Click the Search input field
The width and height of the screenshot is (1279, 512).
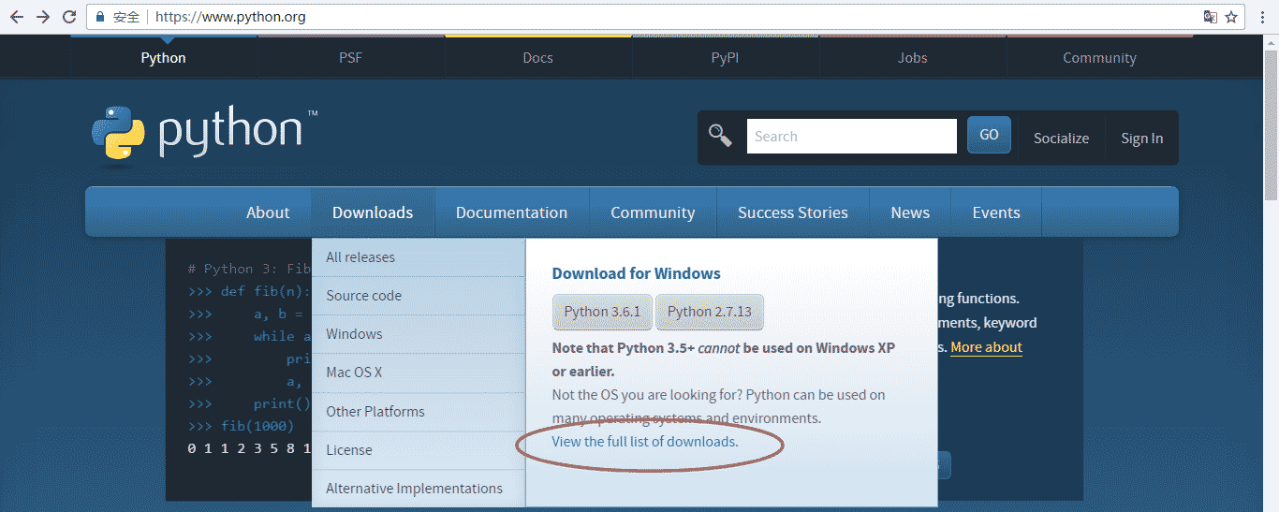coord(851,137)
